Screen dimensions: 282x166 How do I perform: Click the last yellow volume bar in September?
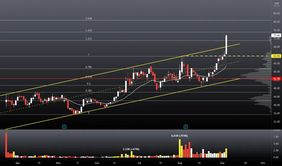click(x=226, y=153)
